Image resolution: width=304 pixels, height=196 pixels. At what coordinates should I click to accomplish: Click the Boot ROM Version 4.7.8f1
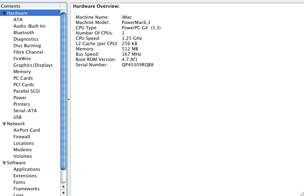pyautogui.click(x=130, y=59)
